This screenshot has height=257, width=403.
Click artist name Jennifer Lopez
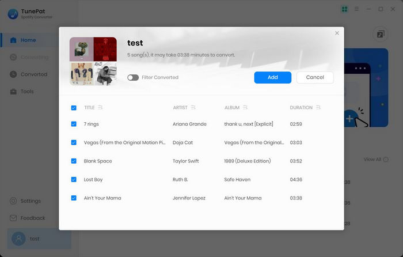(189, 198)
